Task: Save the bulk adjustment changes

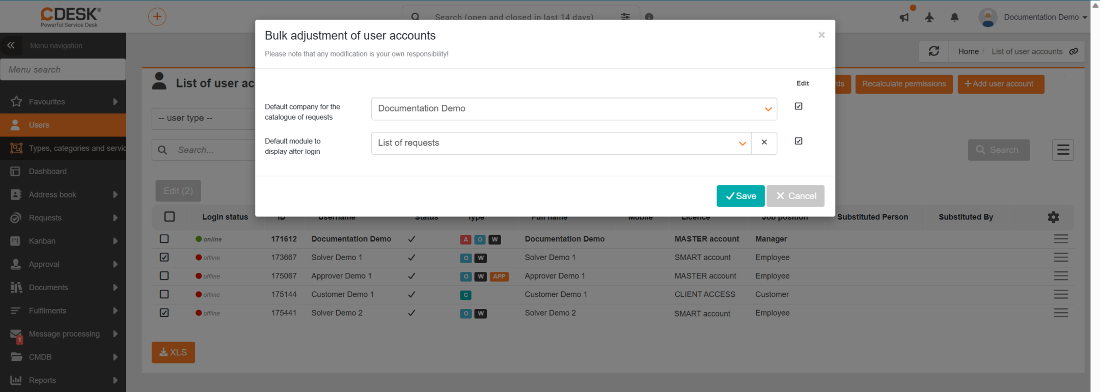Action: point(740,196)
